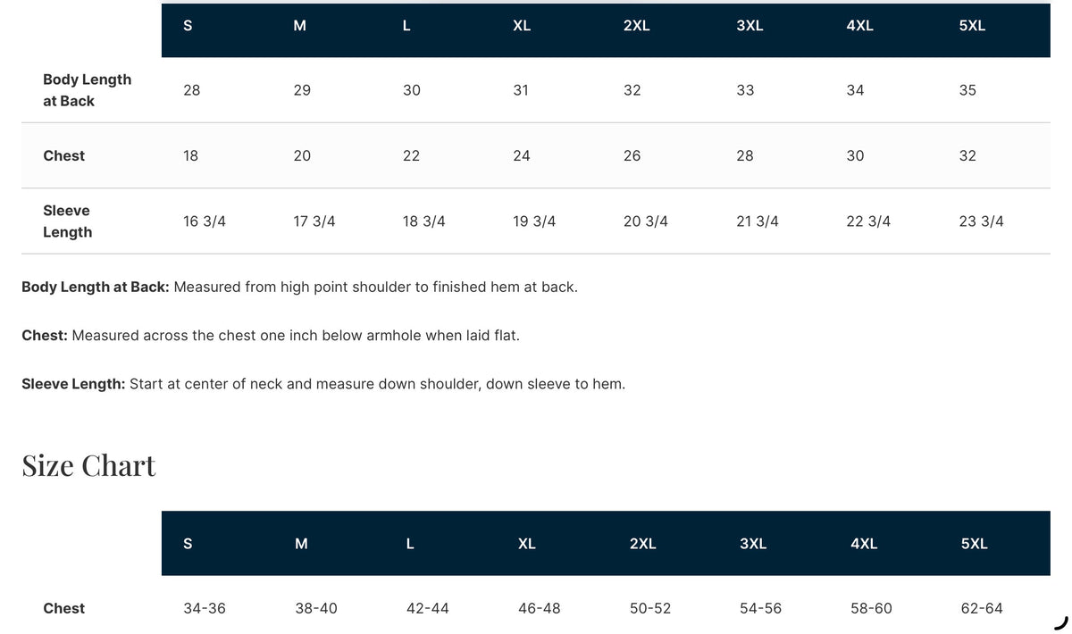Select the M header in the Size Chart table
The height and width of the screenshot is (634, 1072).
[301, 544]
